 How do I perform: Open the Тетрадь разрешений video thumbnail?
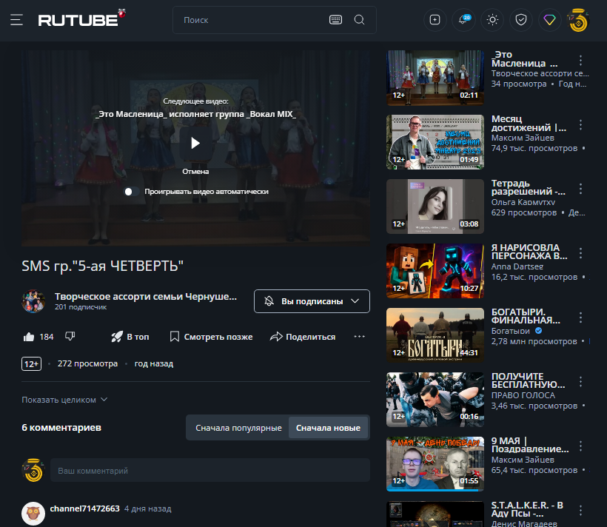(435, 207)
